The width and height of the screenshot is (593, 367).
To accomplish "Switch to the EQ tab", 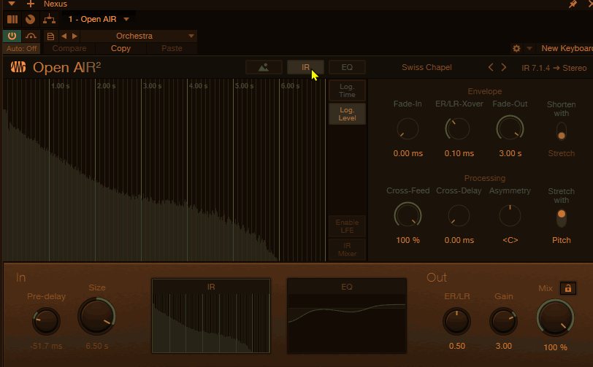I will pos(347,67).
